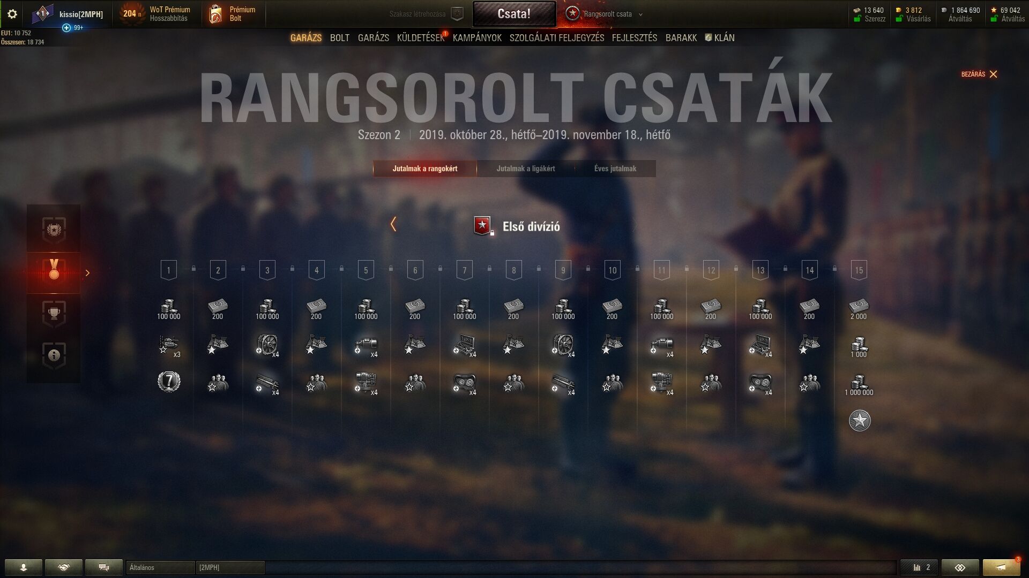The height and width of the screenshot is (578, 1029).
Task: Open the rank badge sidebar icon
Action: [54, 230]
